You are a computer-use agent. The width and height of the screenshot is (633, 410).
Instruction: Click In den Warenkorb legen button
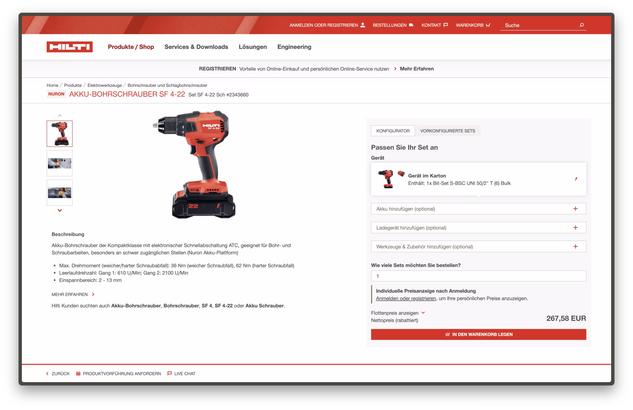tap(479, 334)
